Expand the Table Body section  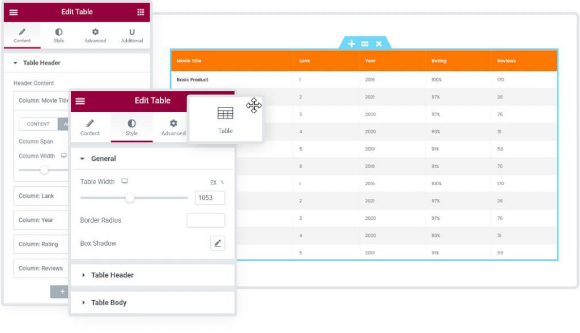(x=152, y=302)
